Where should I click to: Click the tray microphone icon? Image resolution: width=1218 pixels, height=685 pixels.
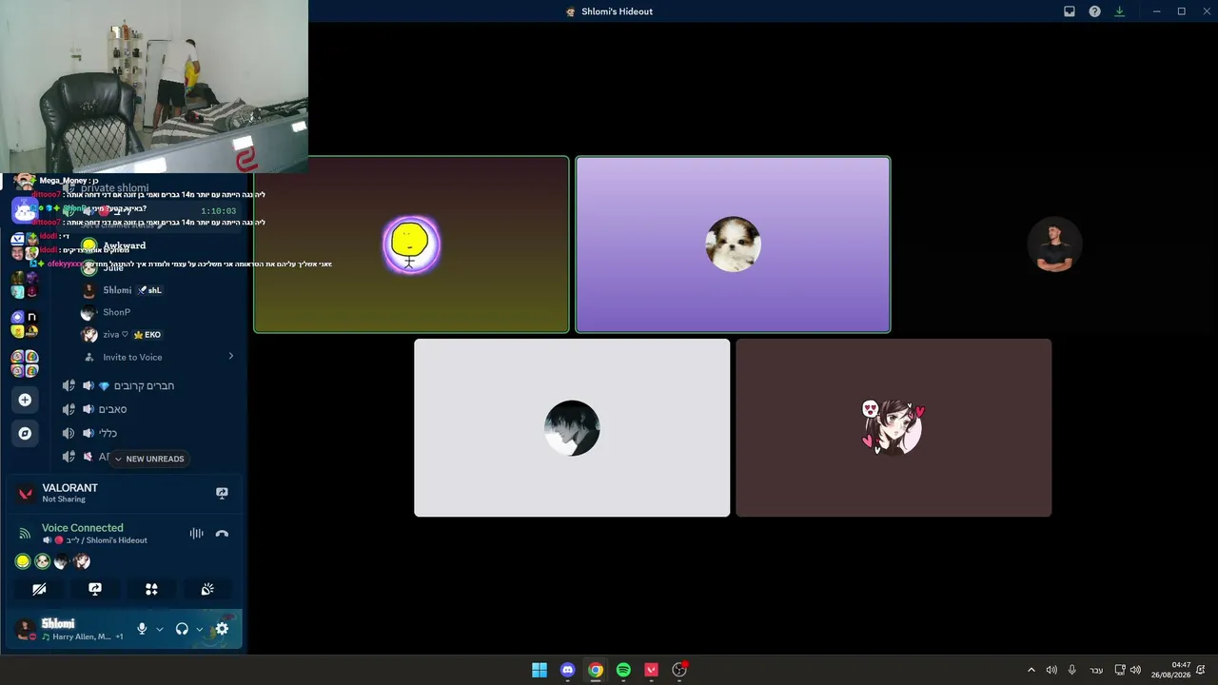pyautogui.click(x=1071, y=670)
